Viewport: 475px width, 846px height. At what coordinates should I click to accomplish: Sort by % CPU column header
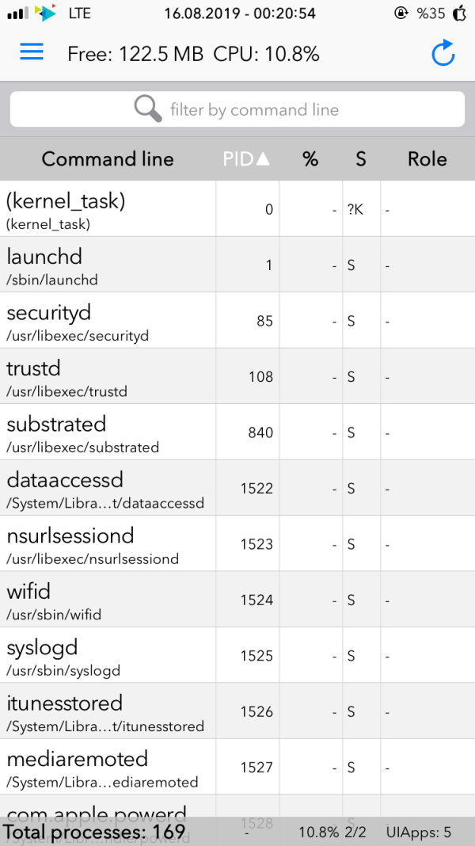310,158
